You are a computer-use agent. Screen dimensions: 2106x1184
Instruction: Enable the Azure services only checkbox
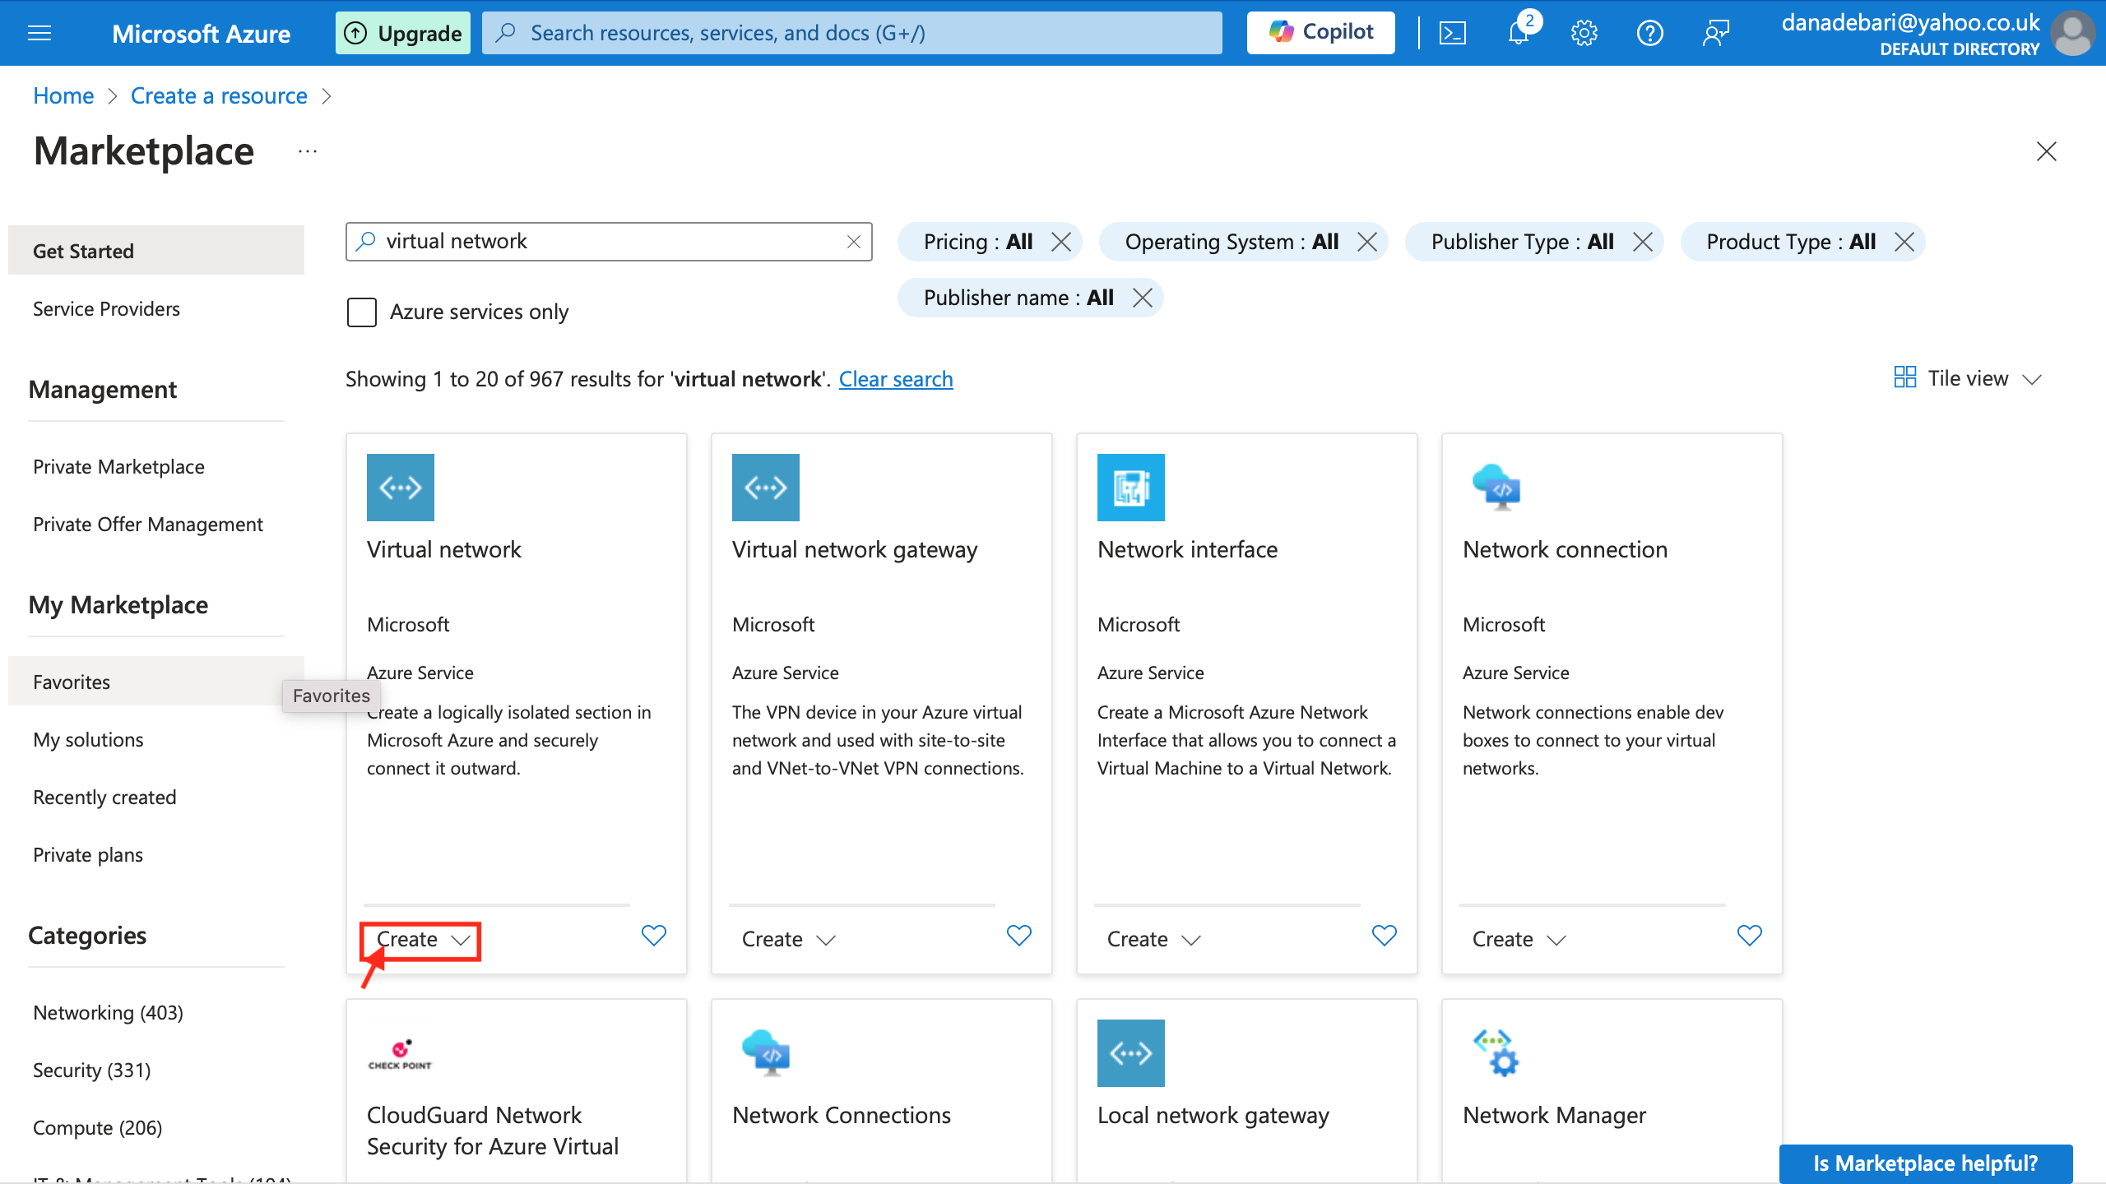(x=362, y=312)
